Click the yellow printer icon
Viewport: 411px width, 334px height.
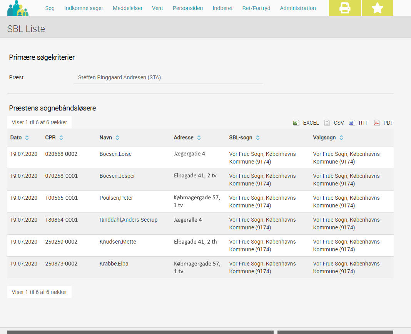(x=345, y=8)
